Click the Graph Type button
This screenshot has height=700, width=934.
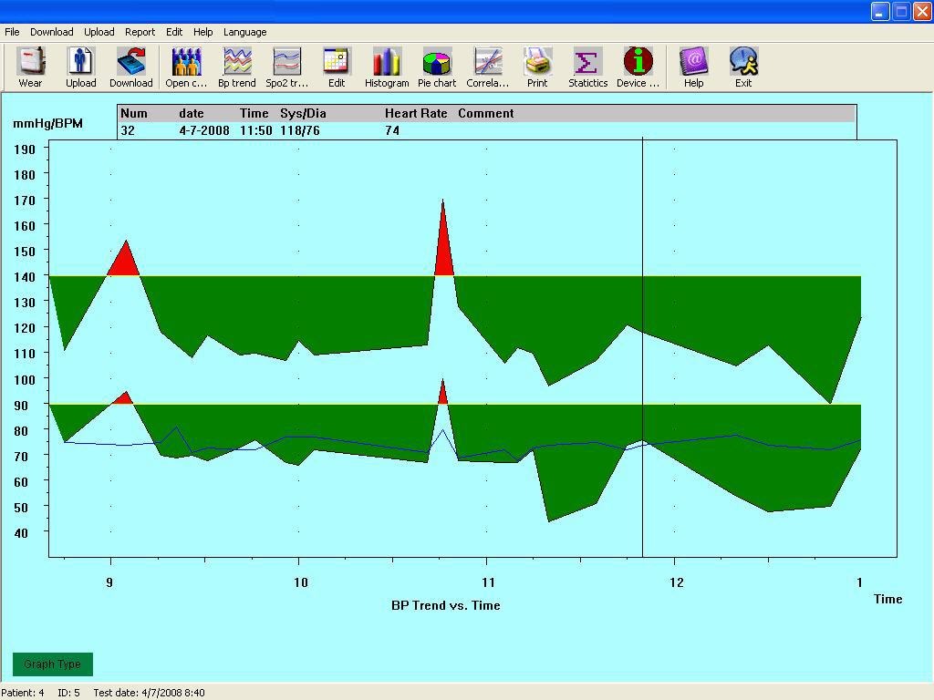[x=52, y=664]
